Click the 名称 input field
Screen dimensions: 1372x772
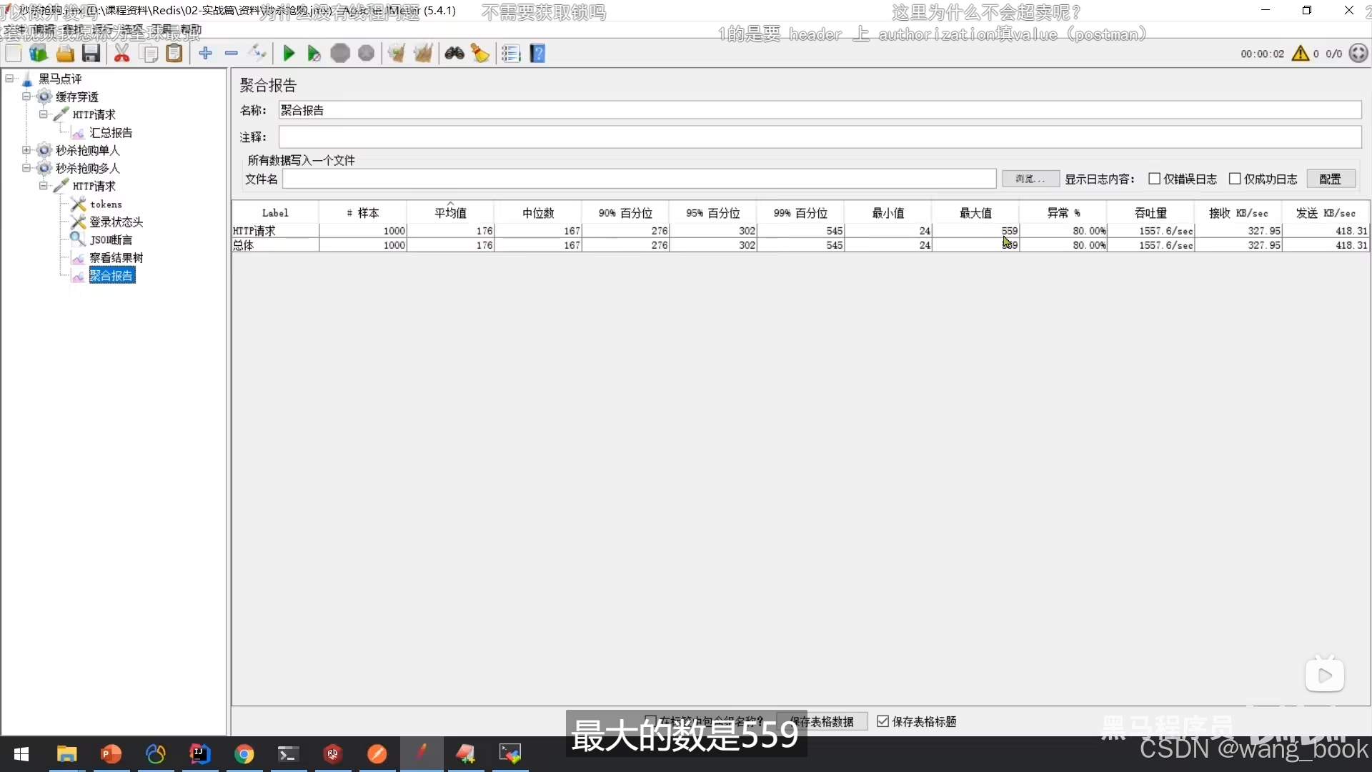(x=820, y=110)
